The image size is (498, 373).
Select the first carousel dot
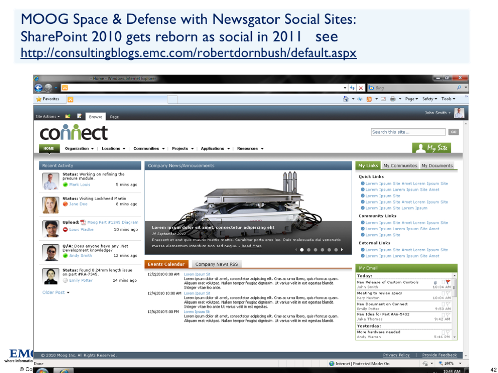point(302,250)
